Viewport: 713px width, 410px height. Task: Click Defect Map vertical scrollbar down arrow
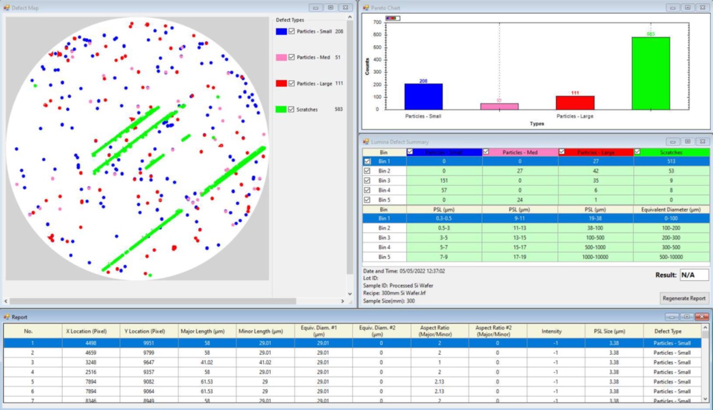click(x=350, y=294)
